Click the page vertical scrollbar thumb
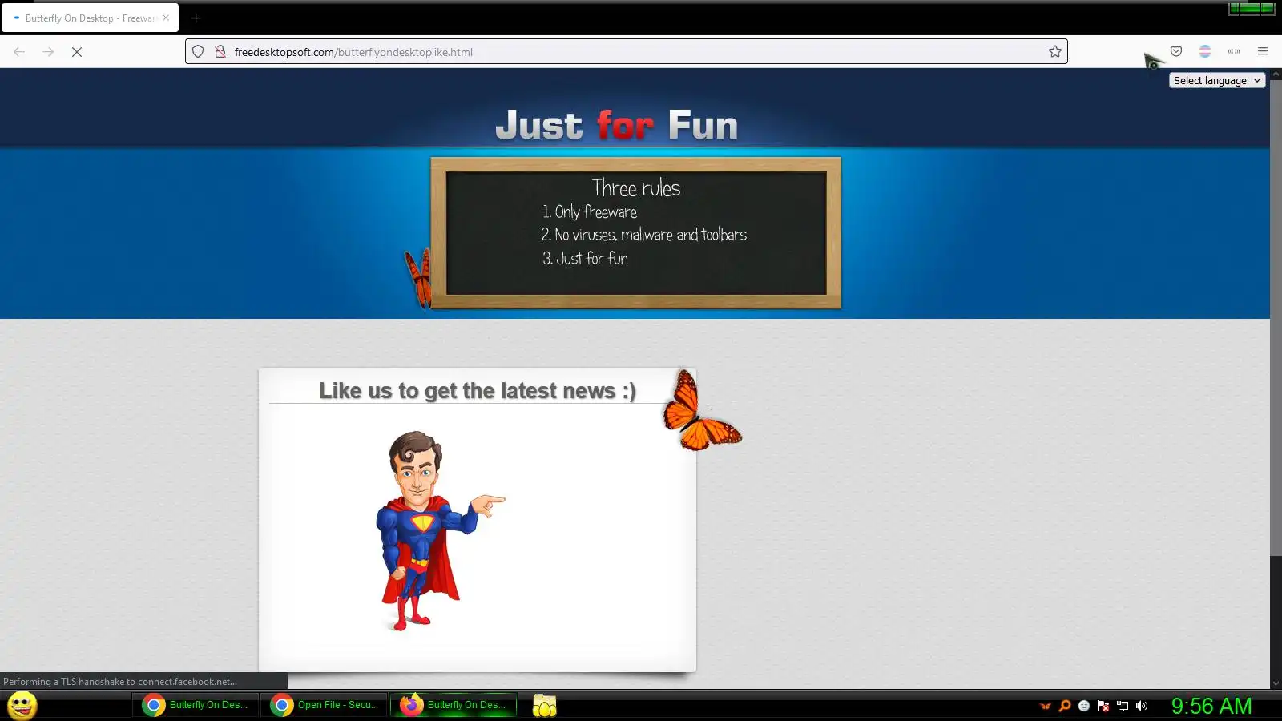This screenshot has height=721, width=1282. tap(1276, 316)
